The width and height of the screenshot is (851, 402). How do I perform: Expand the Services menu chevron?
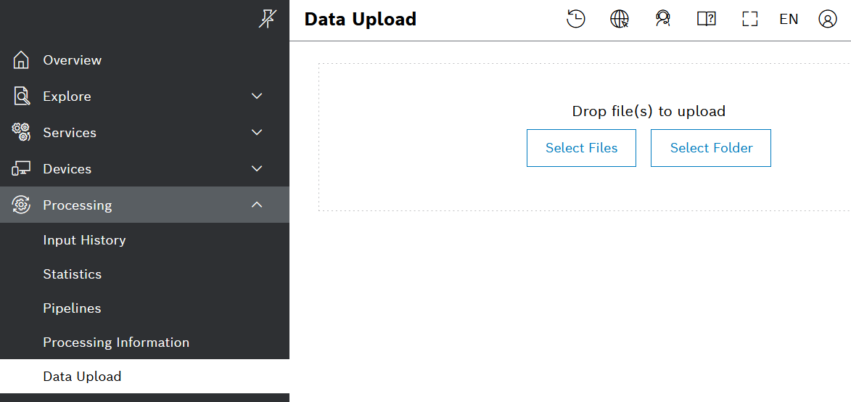(x=257, y=133)
